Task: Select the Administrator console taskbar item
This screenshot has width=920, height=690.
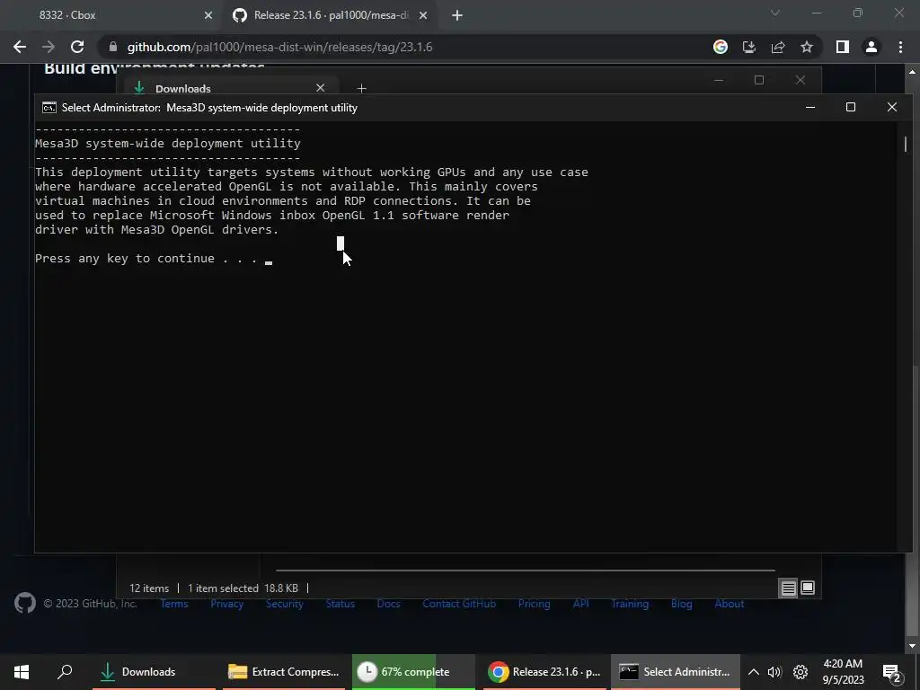Action: (x=675, y=672)
